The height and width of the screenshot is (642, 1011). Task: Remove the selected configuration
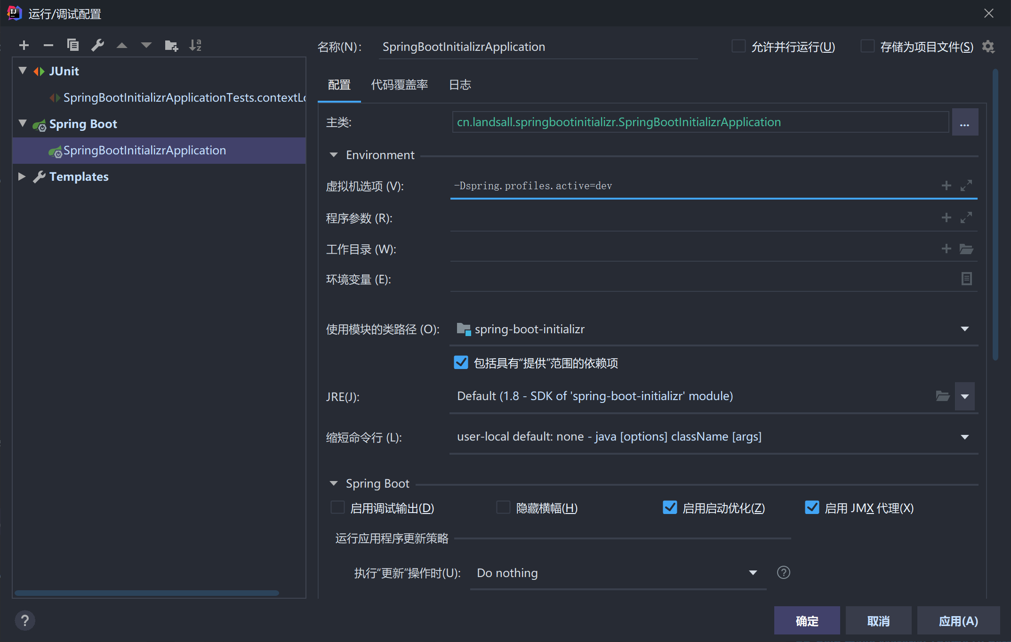coord(48,45)
